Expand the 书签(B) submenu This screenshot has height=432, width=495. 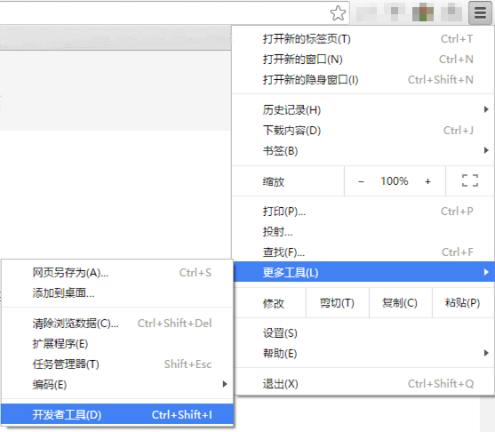363,150
